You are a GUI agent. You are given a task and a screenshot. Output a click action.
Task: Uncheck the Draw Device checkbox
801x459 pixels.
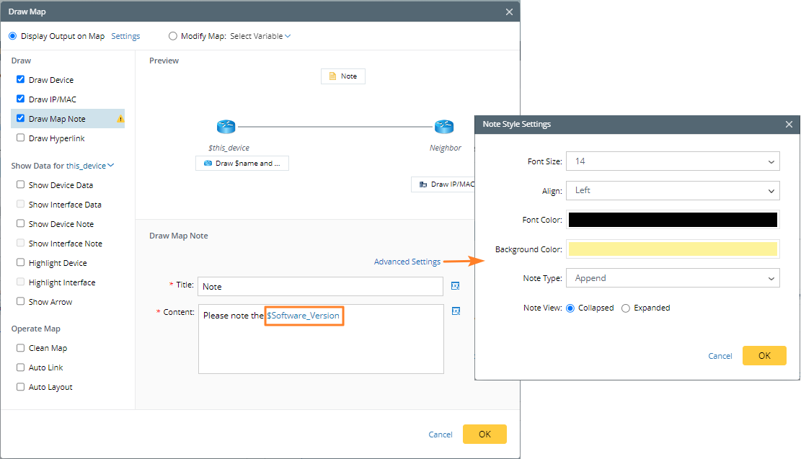(20, 79)
